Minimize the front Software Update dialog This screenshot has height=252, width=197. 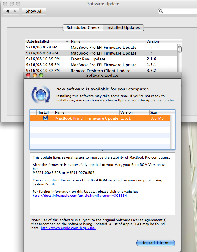pos(35,75)
